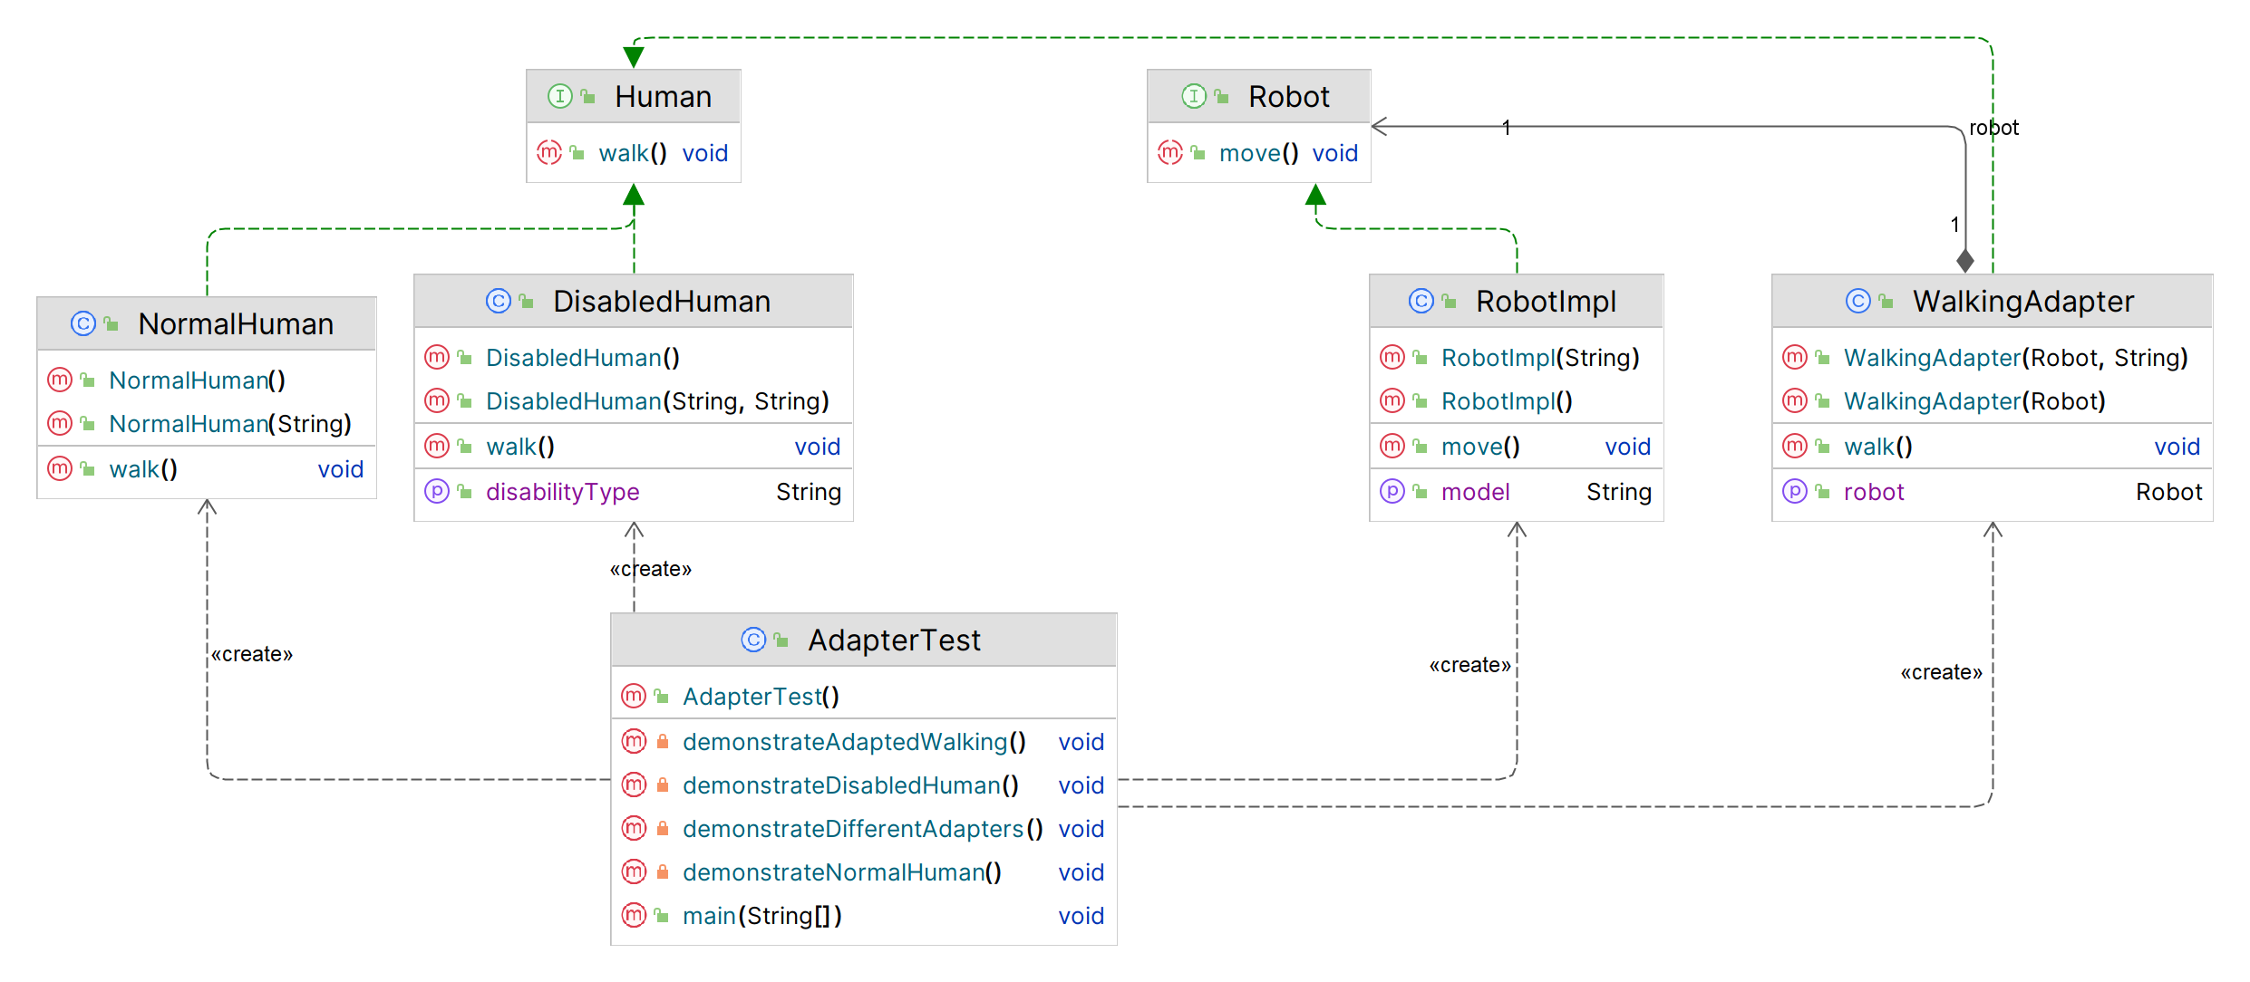Click the method icon next to main(String[])

coord(634,915)
